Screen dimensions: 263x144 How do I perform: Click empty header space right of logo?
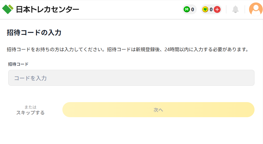pos(129,10)
